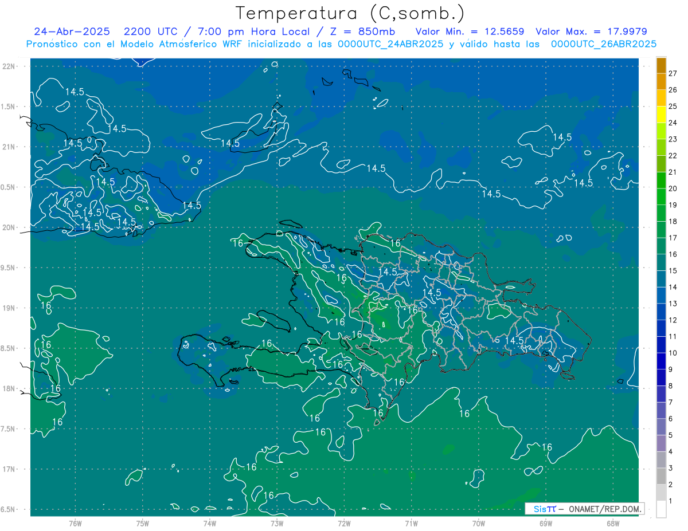
Task: Click the 75W longitude axis label
Action: click(142, 523)
